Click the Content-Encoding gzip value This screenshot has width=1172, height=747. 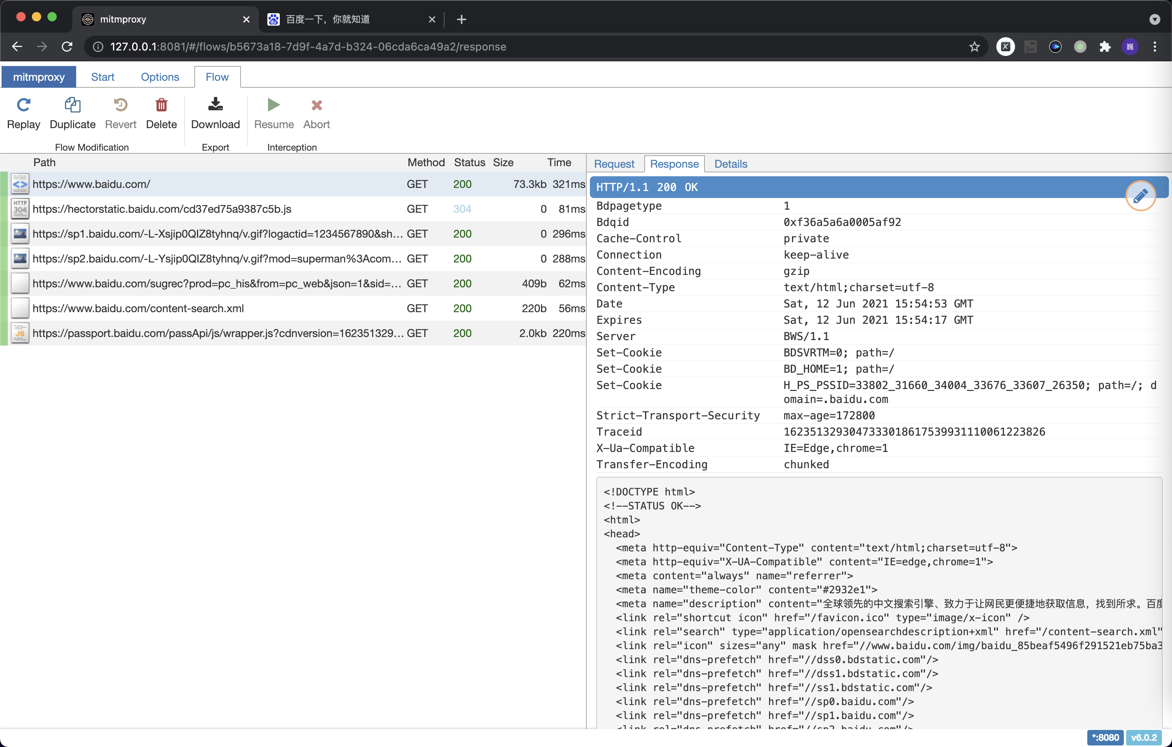point(796,271)
